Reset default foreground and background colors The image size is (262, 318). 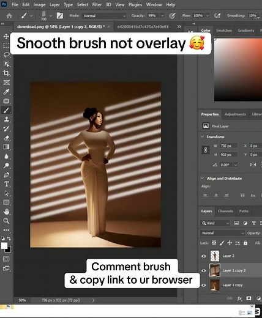[2, 239]
